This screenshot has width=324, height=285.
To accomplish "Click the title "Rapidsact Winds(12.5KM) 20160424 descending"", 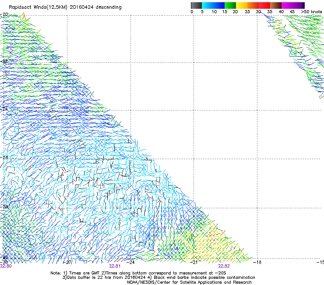I will [65, 7].
